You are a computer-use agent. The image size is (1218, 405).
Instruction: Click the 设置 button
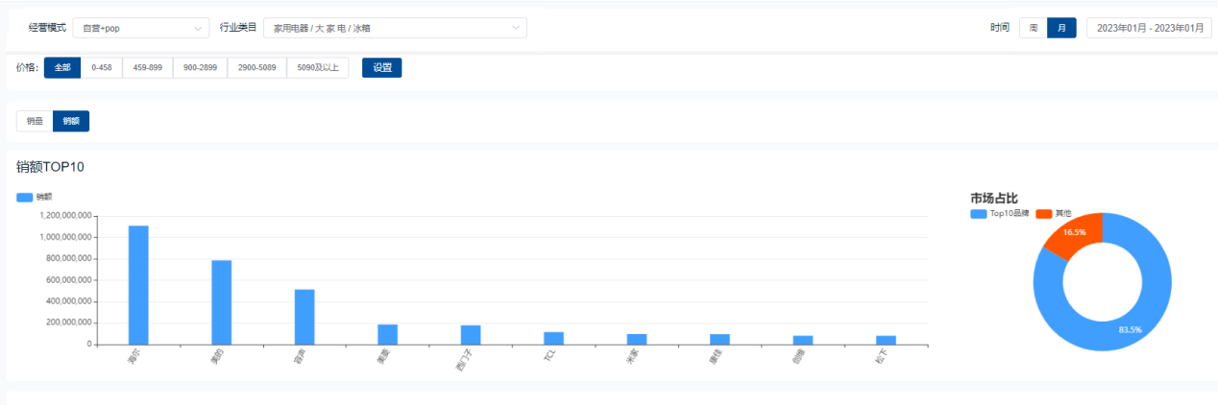[x=381, y=67]
